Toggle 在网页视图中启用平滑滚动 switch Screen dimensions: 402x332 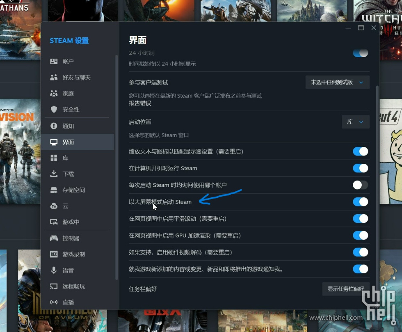pyautogui.click(x=361, y=219)
